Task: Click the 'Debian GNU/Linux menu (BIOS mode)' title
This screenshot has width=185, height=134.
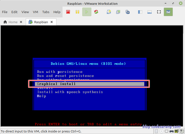Action: [x=88, y=64]
